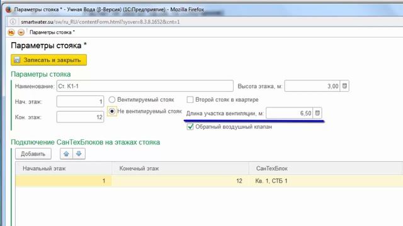The width and height of the screenshot is (403, 226).
Task: Select the start floor cell with value 1
Action: point(64,181)
